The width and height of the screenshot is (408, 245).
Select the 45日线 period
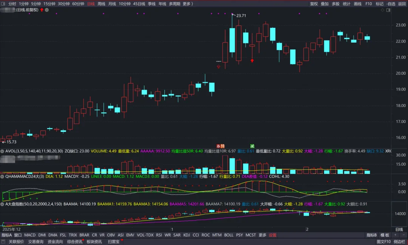click(139, 4)
